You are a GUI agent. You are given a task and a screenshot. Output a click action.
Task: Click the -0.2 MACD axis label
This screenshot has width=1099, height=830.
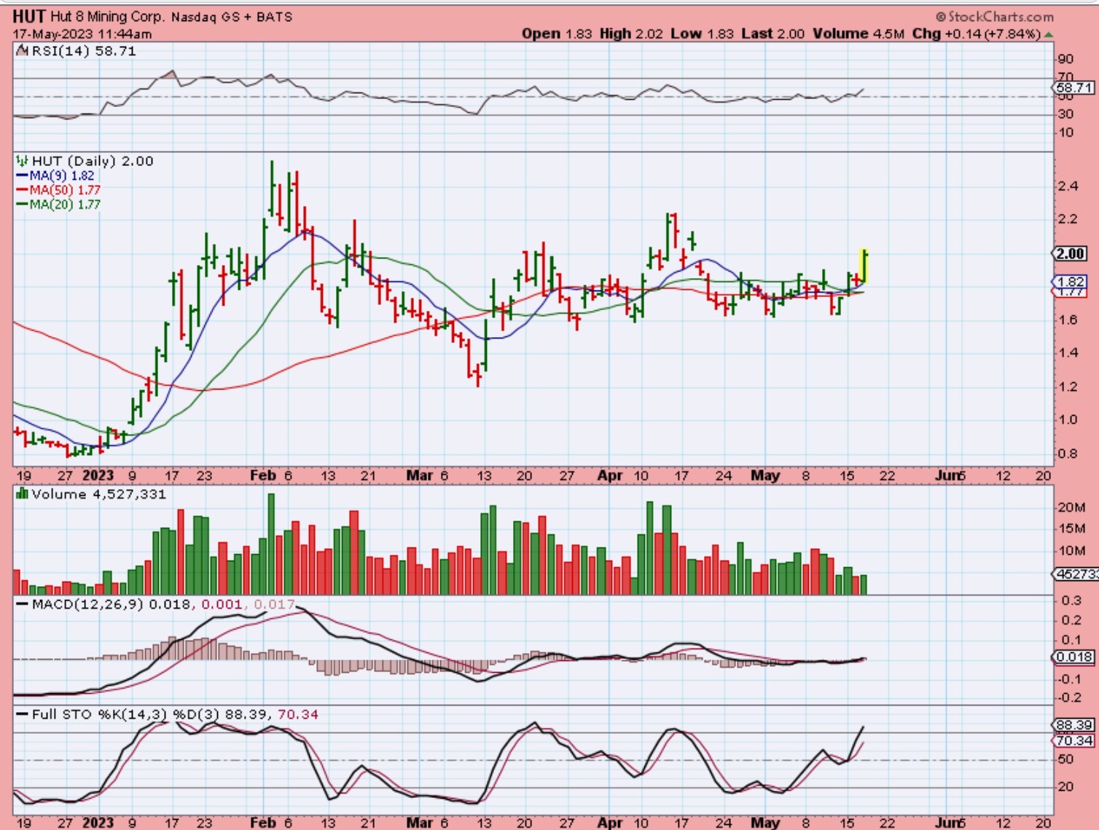tap(1069, 697)
